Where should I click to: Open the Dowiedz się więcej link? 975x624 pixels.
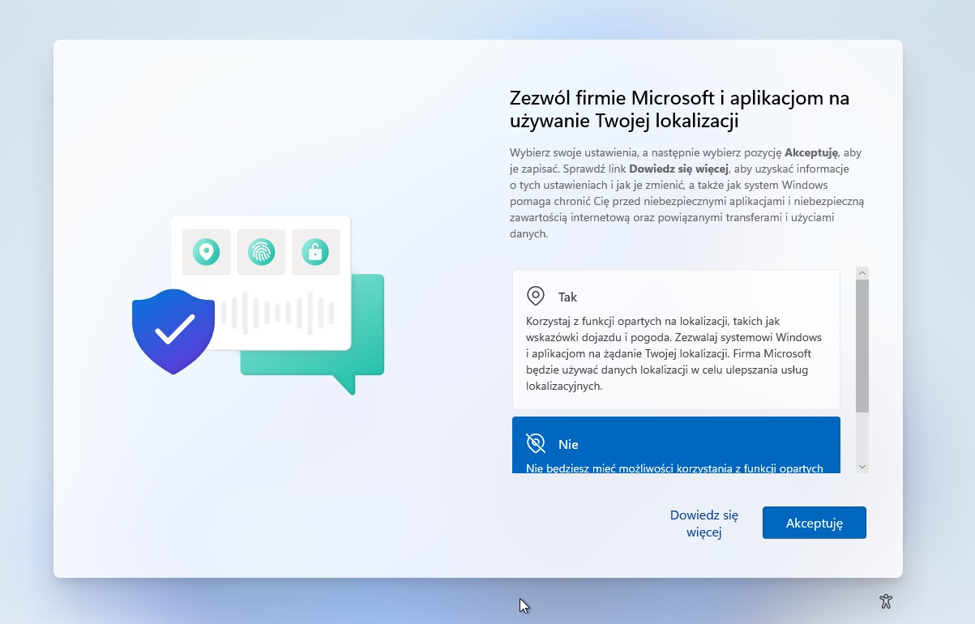pyautogui.click(x=703, y=523)
